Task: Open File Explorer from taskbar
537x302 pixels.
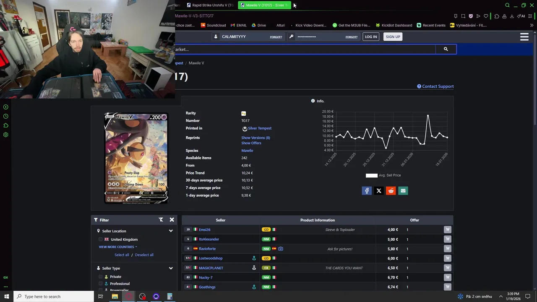Action: pyautogui.click(x=115, y=297)
